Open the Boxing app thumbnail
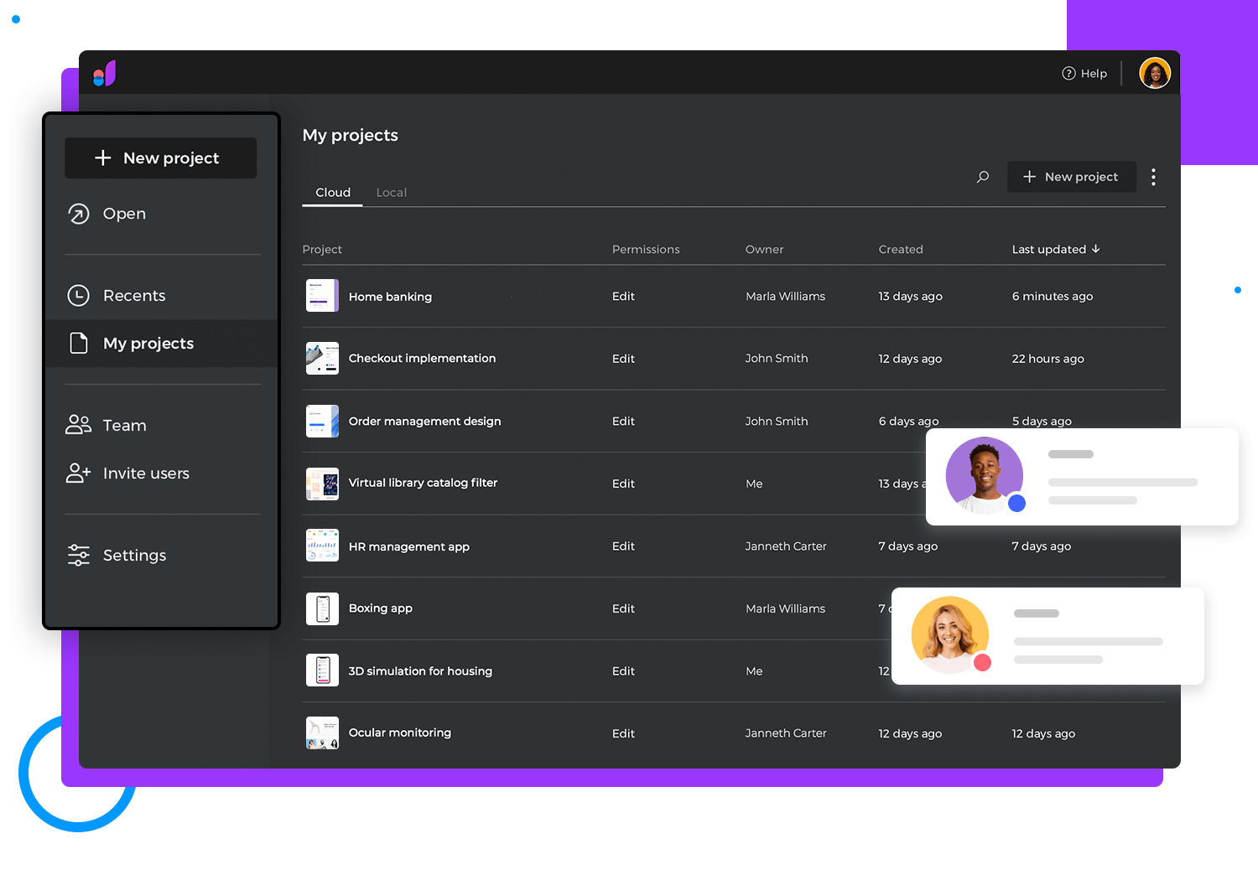This screenshot has height=880, width=1258. [322, 608]
